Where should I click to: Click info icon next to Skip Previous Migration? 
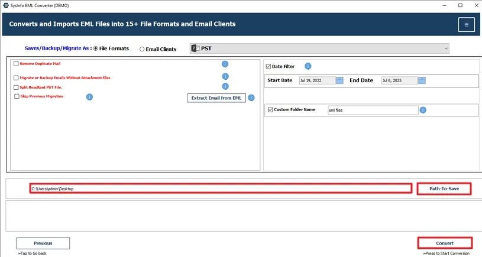pos(89,97)
